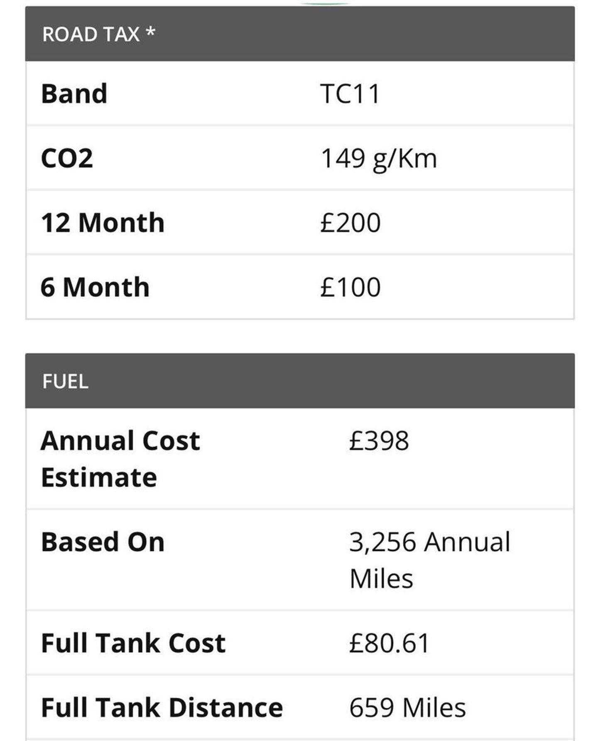Click the ROAD TAX section header

91,34
